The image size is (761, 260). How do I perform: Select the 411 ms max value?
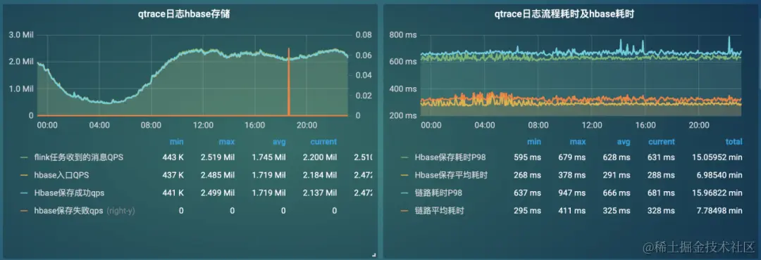coord(572,211)
